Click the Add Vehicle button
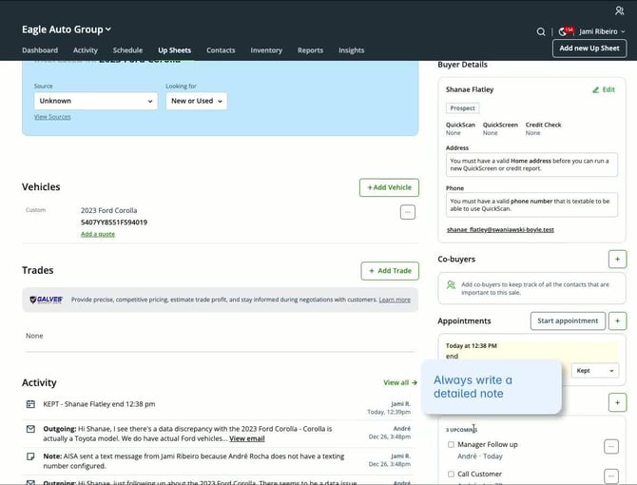637x485 pixels. [388, 187]
